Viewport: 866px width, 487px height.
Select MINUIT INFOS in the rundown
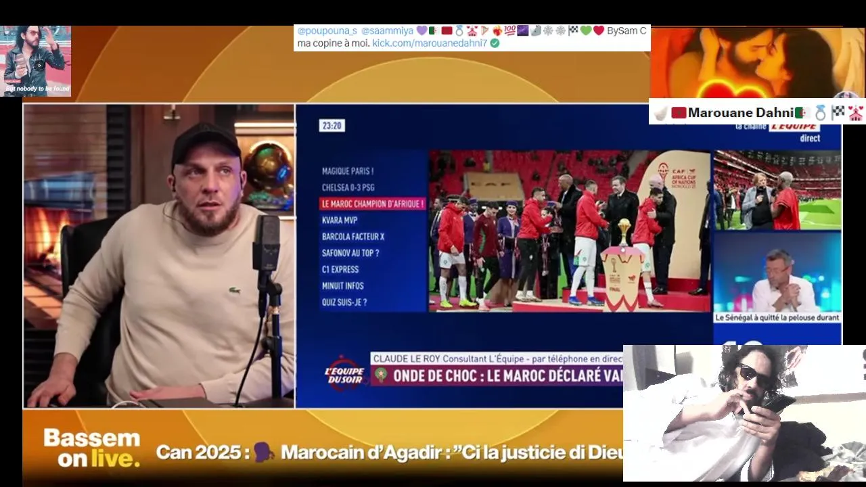tap(343, 286)
